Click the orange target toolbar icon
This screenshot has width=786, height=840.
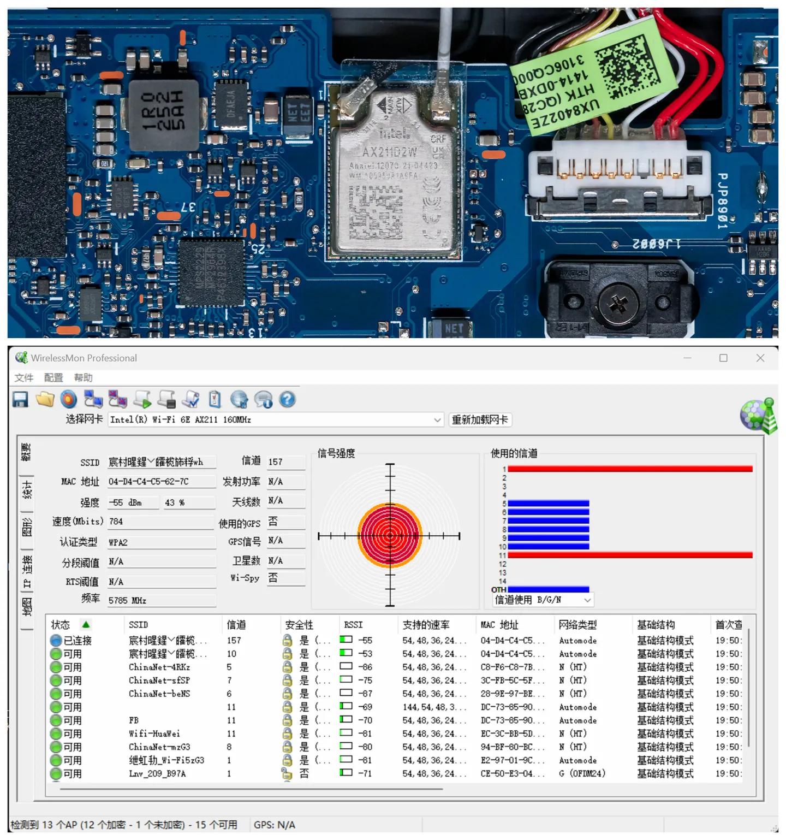69,400
